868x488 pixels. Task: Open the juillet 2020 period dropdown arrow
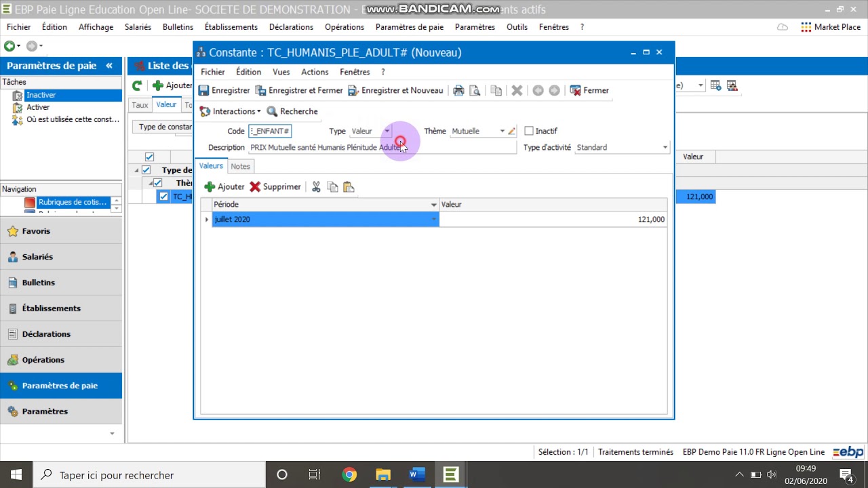434,219
